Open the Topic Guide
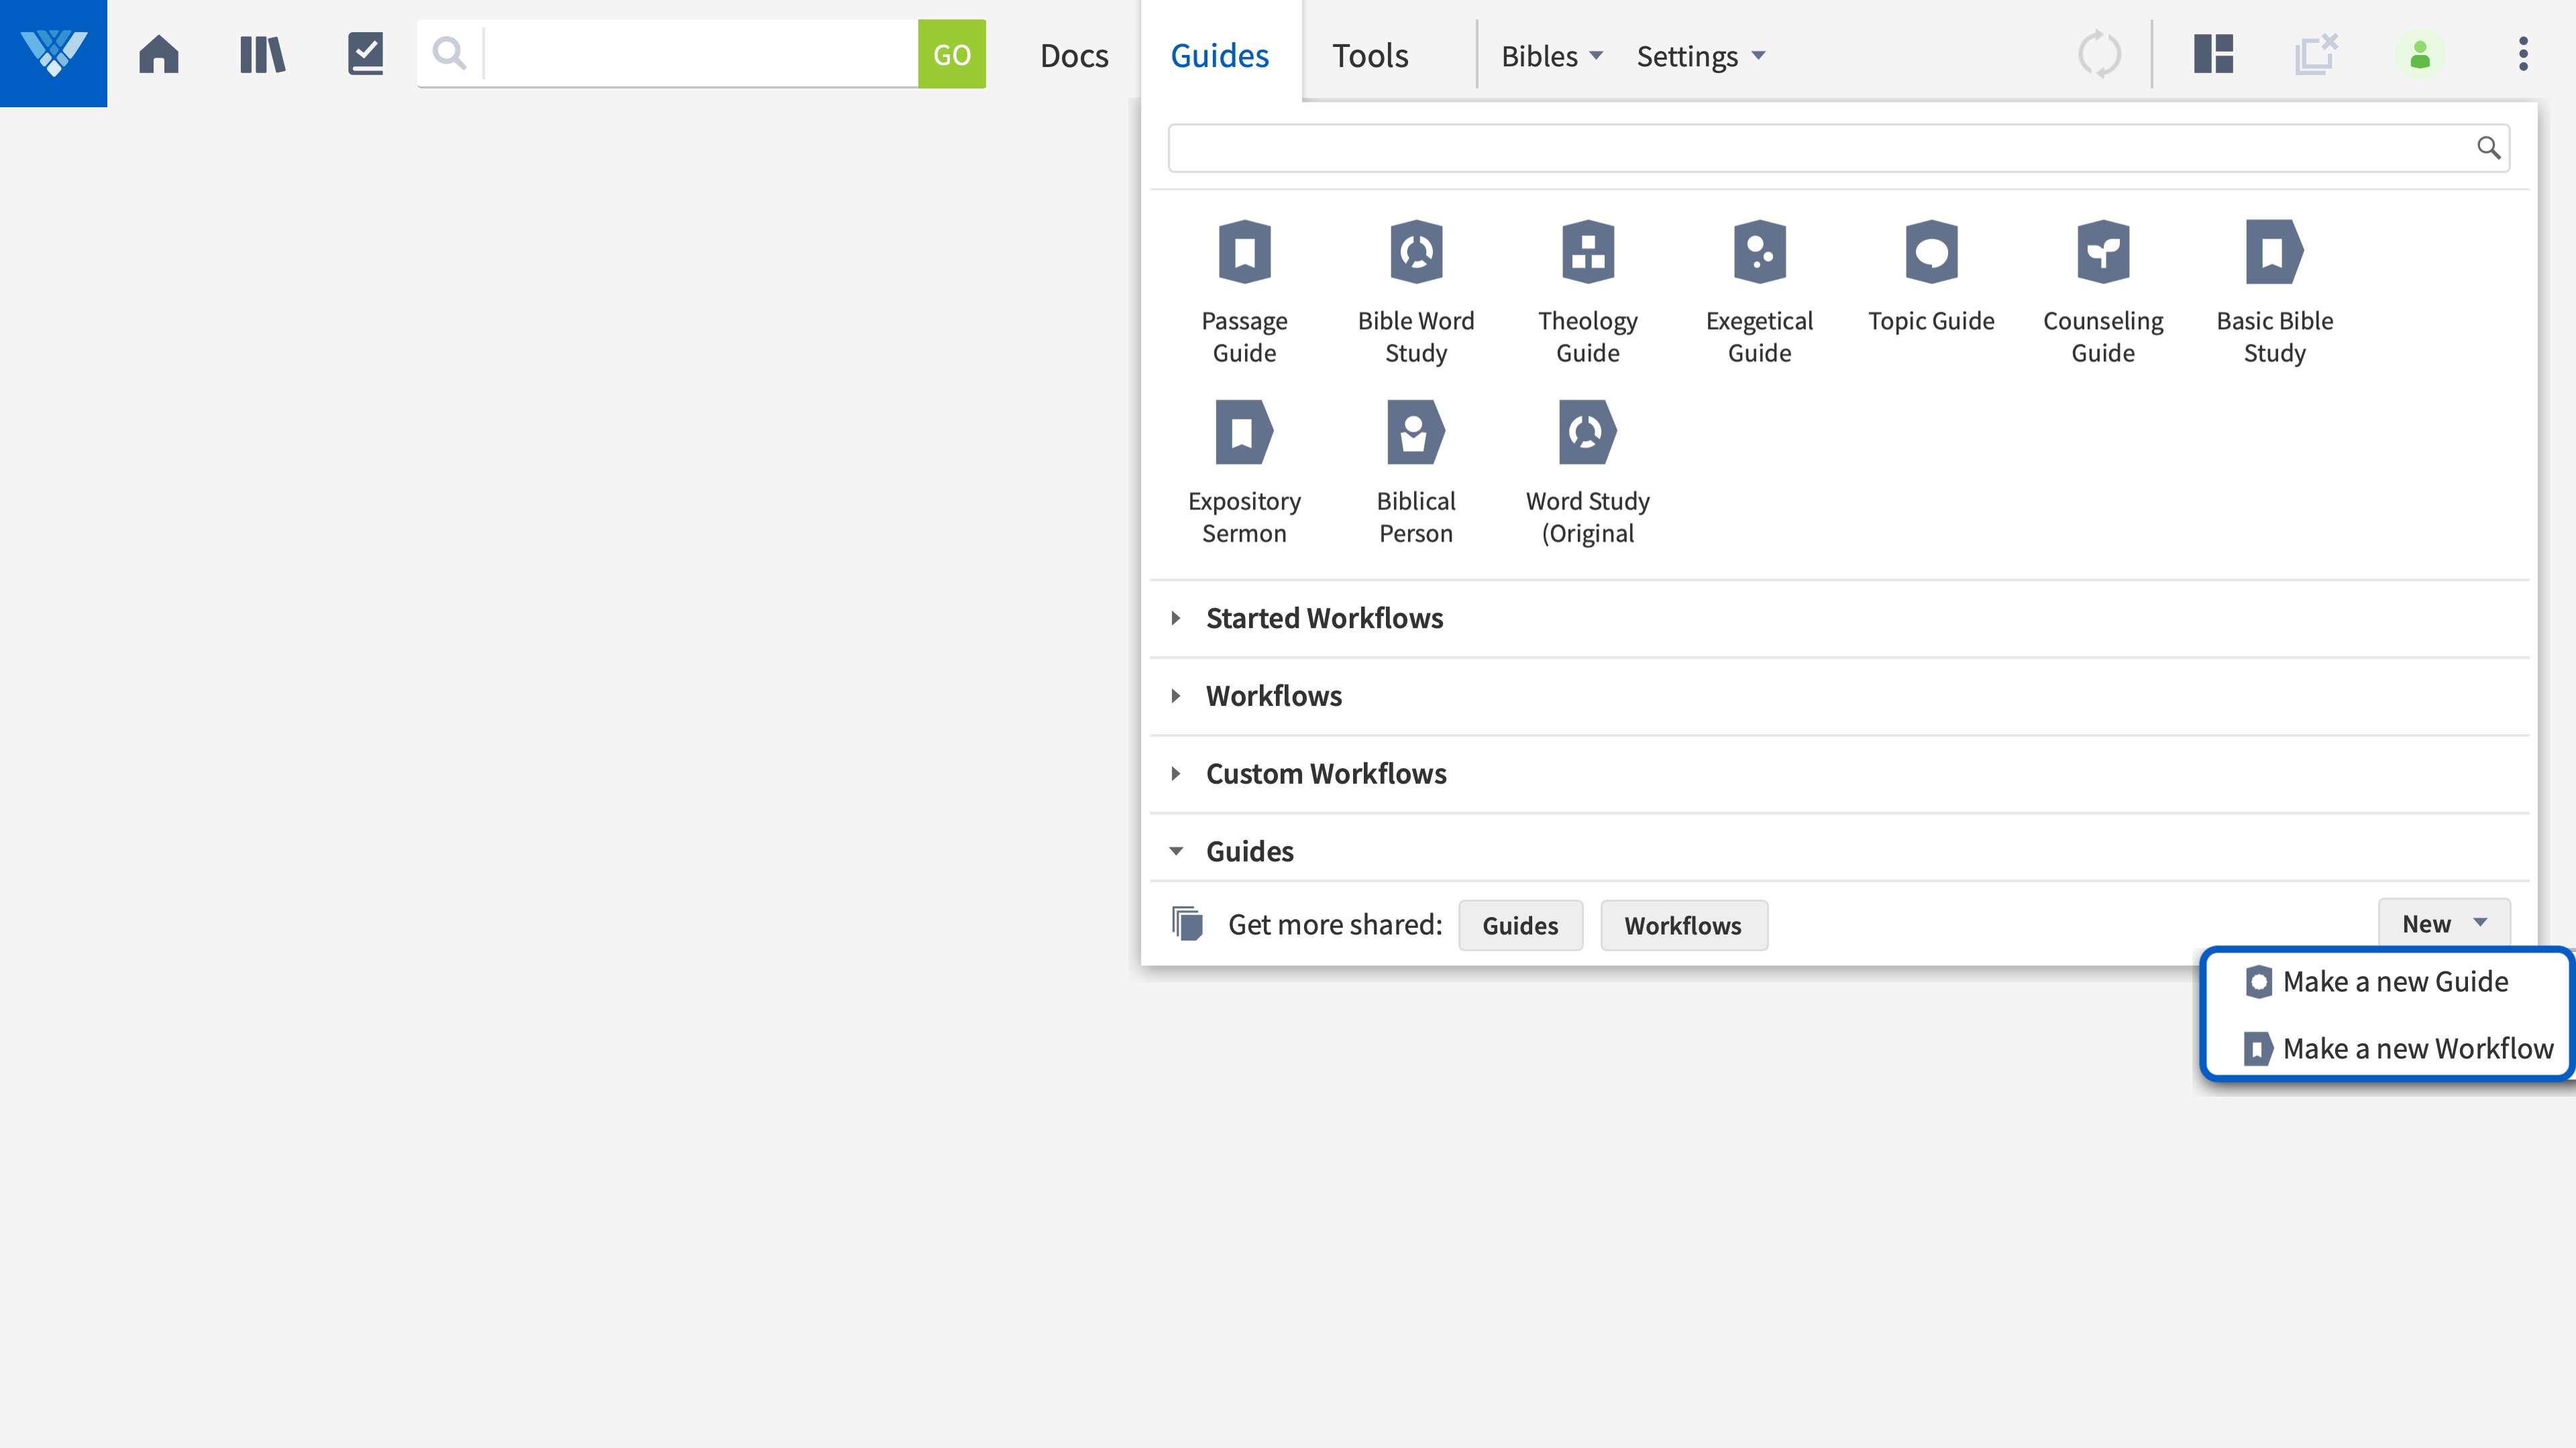Viewport: 2576px width, 1448px height. click(1931, 278)
